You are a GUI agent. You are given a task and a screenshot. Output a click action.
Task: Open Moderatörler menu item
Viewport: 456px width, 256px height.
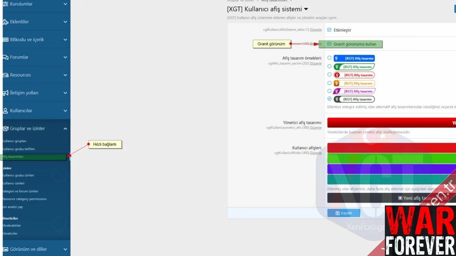click(12, 226)
